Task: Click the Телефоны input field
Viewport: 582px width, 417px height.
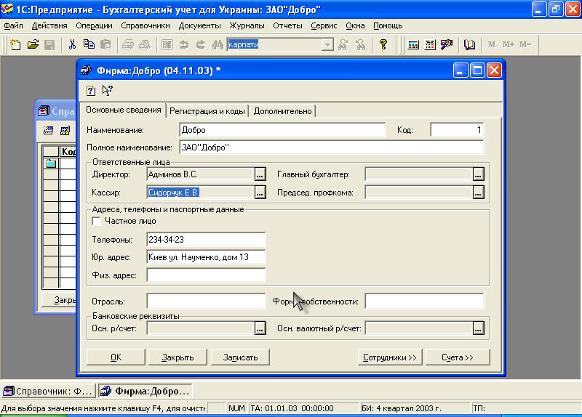Action: click(x=206, y=240)
